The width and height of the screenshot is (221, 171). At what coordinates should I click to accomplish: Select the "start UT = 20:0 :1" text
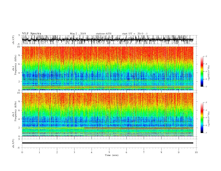(x=135, y=34)
